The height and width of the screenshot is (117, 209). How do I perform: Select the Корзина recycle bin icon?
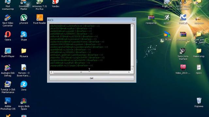click(x=199, y=103)
